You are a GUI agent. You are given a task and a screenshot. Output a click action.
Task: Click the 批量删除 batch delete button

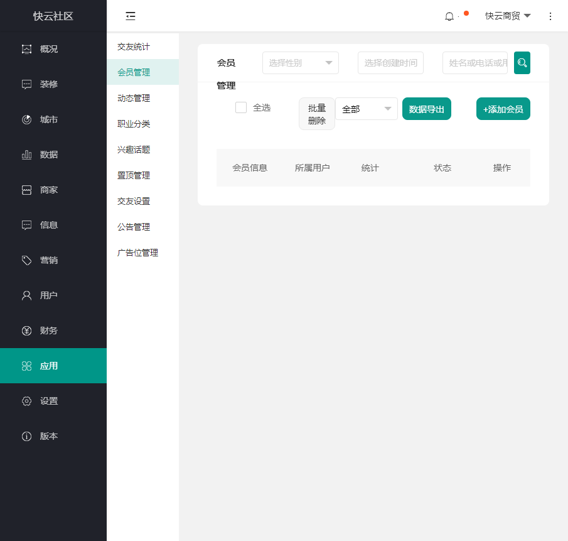[317, 114]
